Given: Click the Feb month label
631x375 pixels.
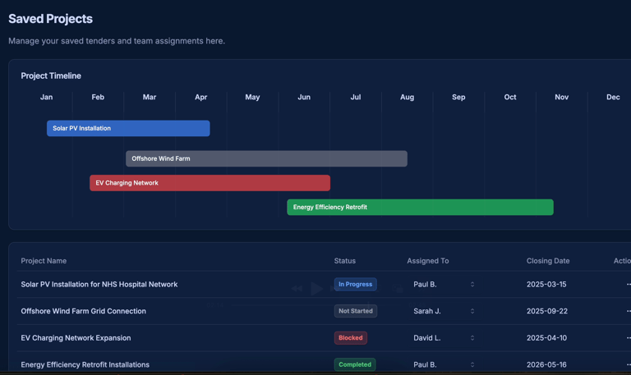Looking at the screenshot, I should (98, 97).
